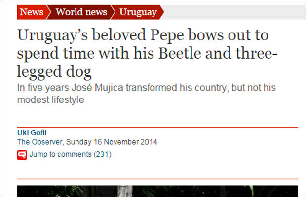Open the News section breadcrumb
Screen dimensions: 306x197
click(x=31, y=12)
